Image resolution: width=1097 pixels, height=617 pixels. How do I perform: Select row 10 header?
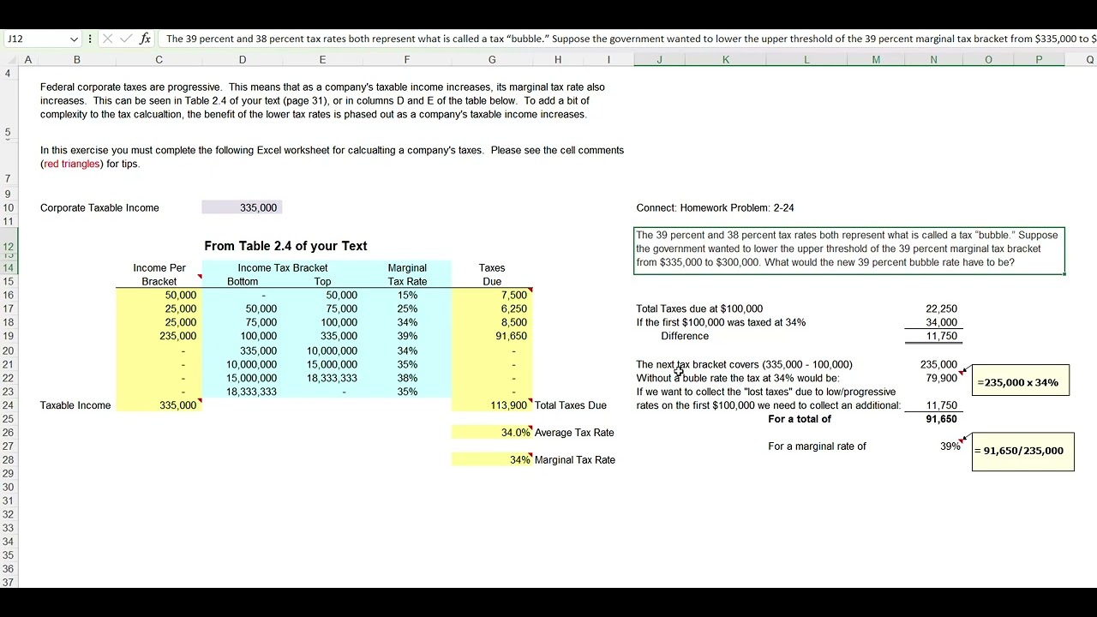pos(9,207)
